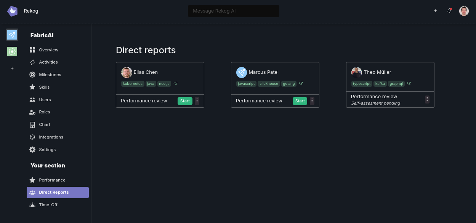Viewport: 476px width, 223px height.
Task: Click the Rekog logo icon
Action: pyautogui.click(x=13, y=11)
